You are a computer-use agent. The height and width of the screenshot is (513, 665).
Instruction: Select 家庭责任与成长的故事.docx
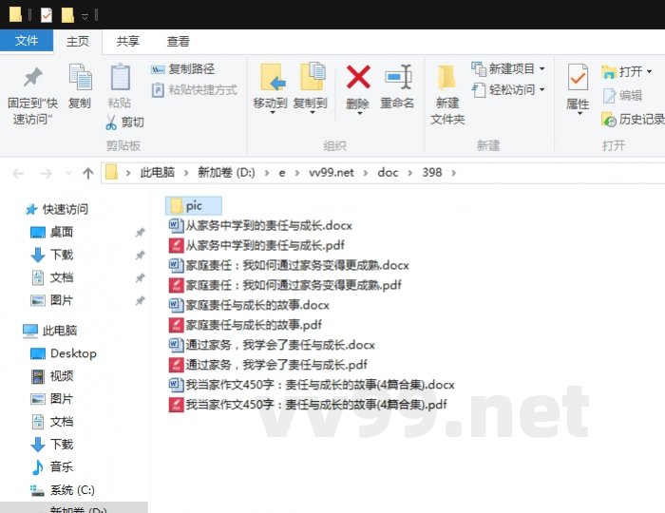(249, 305)
